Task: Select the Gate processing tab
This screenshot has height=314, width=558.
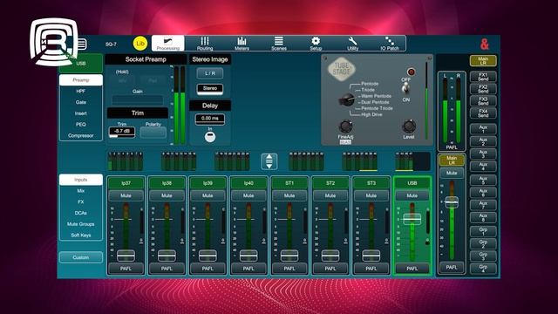Action: click(x=81, y=102)
